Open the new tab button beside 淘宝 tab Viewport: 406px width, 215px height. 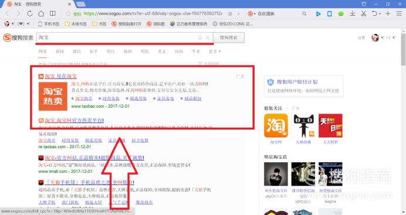point(81,4)
